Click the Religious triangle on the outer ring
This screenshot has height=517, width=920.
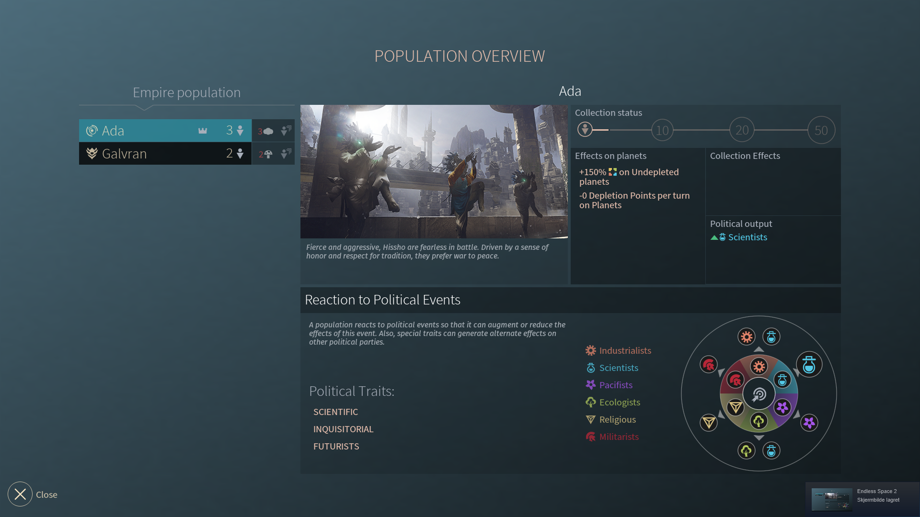click(x=709, y=423)
